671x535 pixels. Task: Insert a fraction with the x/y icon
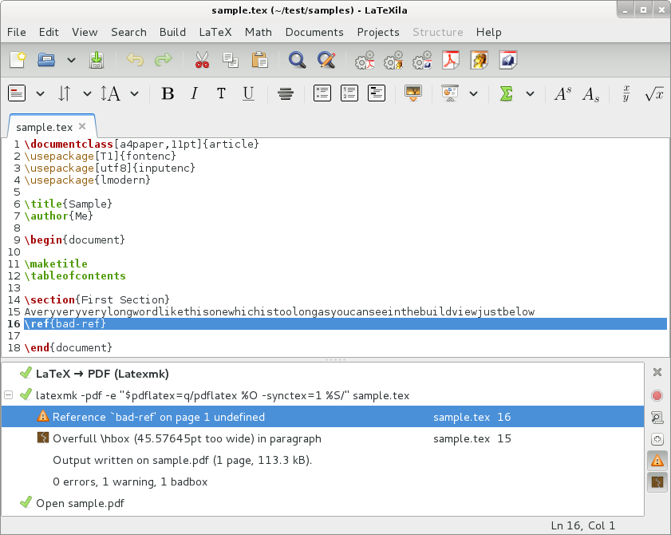(x=626, y=93)
